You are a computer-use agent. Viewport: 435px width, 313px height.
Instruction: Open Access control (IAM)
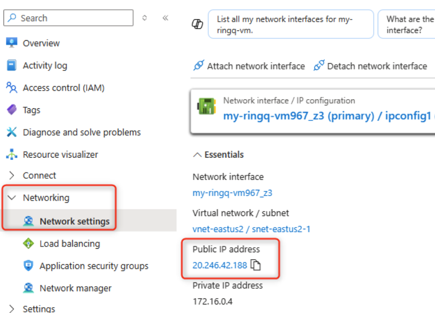(x=64, y=88)
